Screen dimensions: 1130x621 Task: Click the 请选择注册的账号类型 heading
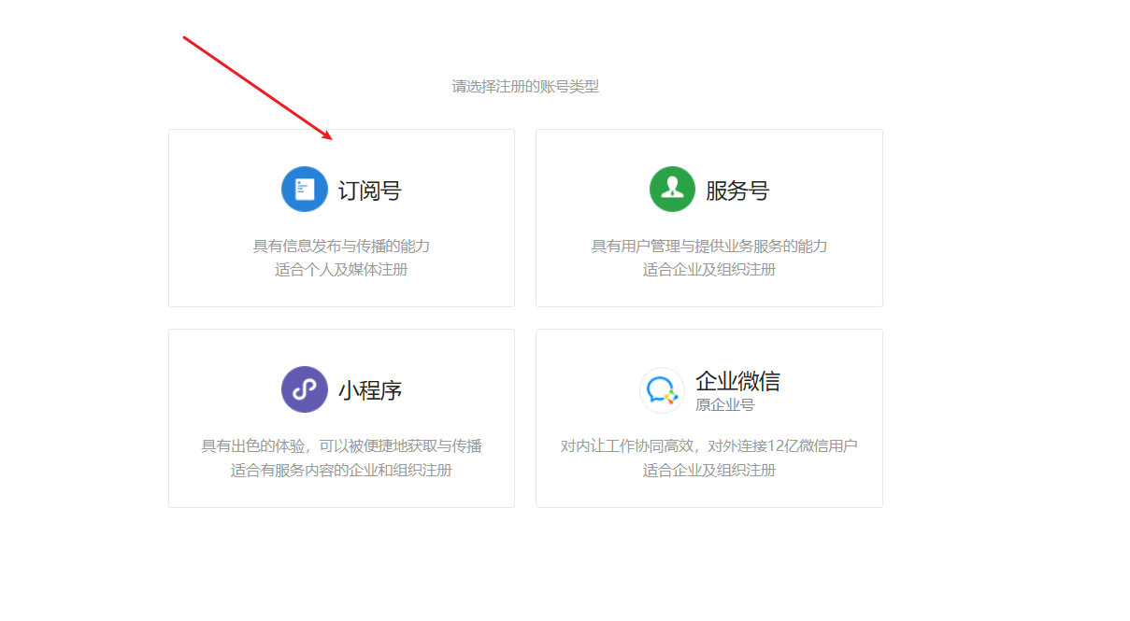(x=525, y=87)
